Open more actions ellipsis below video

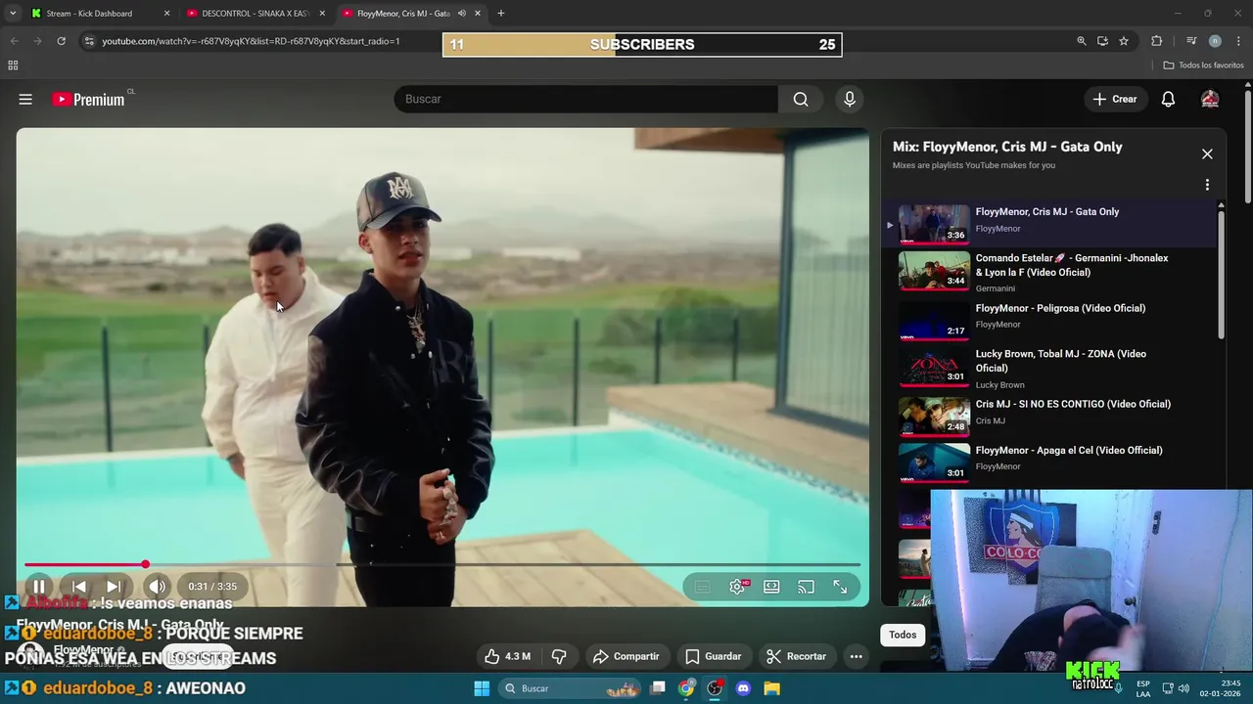[857, 656]
